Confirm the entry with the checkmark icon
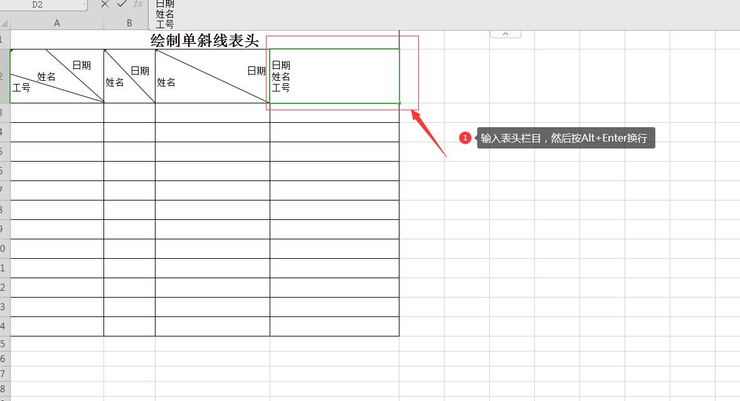This screenshot has width=740, height=401. (x=122, y=4)
